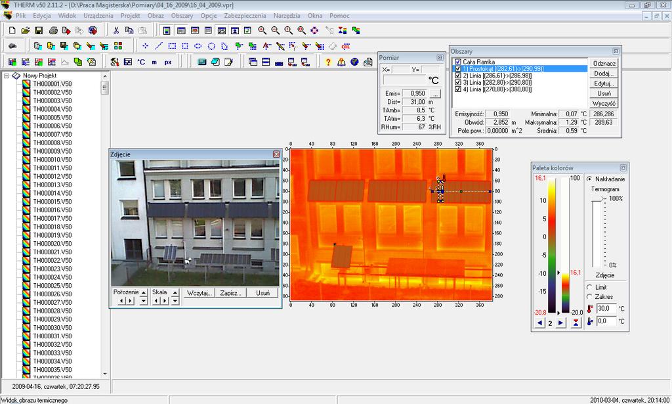Click the Skala down arrow in Zdjęcie
The width and height of the screenshot is (672, 404).
click(175, 301)
